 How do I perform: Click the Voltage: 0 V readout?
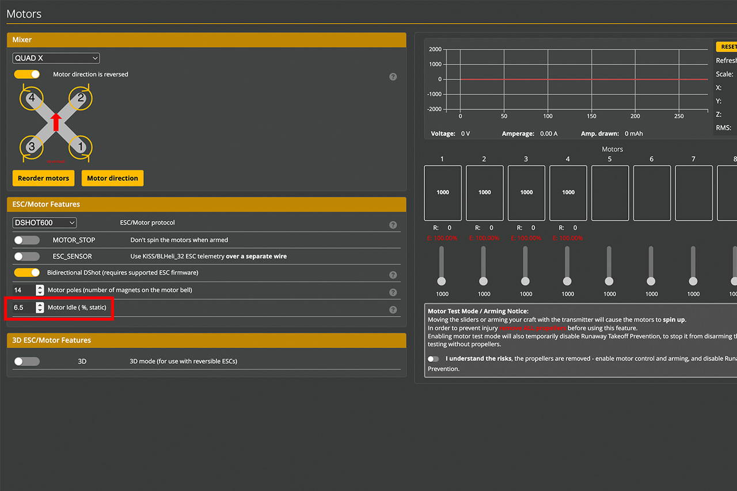[450, 134]
